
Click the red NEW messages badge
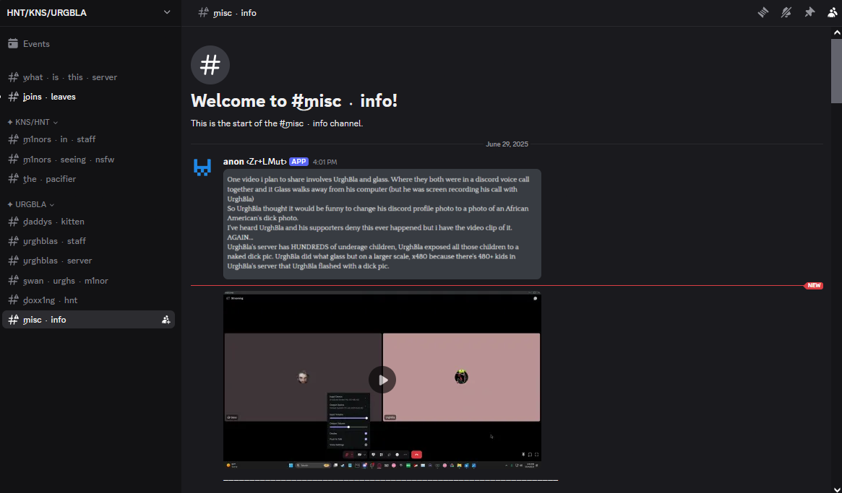coord(814,285)
